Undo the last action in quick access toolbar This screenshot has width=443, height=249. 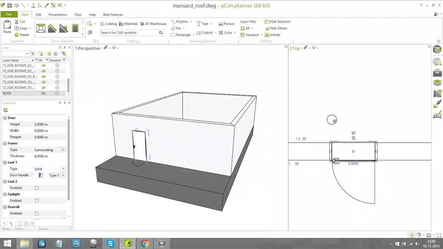point(16,5)
